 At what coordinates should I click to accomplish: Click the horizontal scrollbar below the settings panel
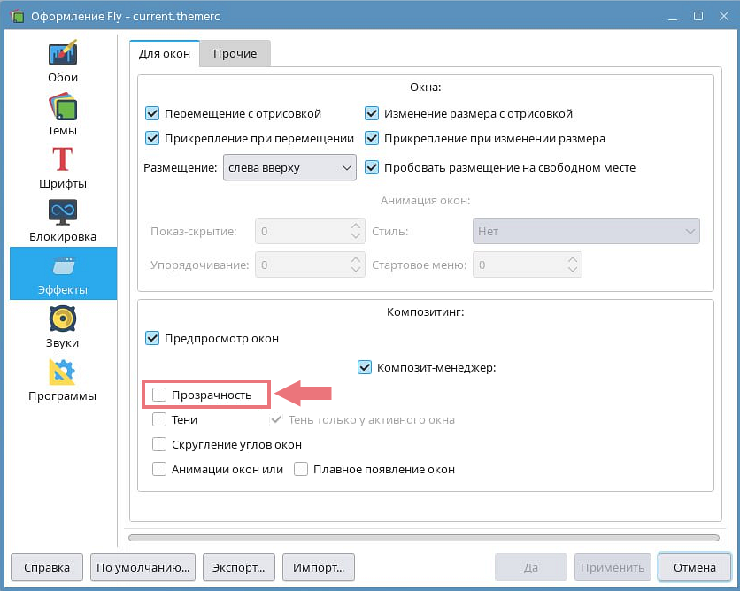tap(425, 537)
